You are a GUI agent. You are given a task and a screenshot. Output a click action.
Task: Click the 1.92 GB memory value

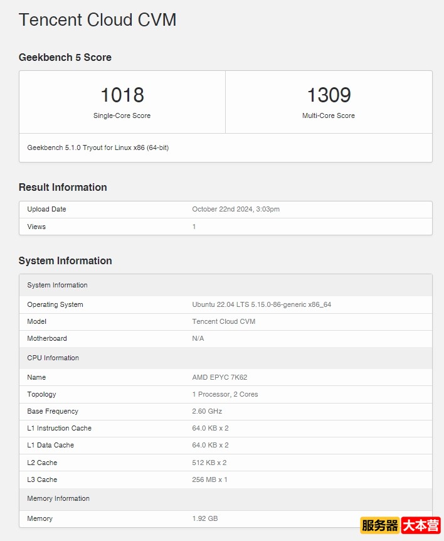click(205, 518)
